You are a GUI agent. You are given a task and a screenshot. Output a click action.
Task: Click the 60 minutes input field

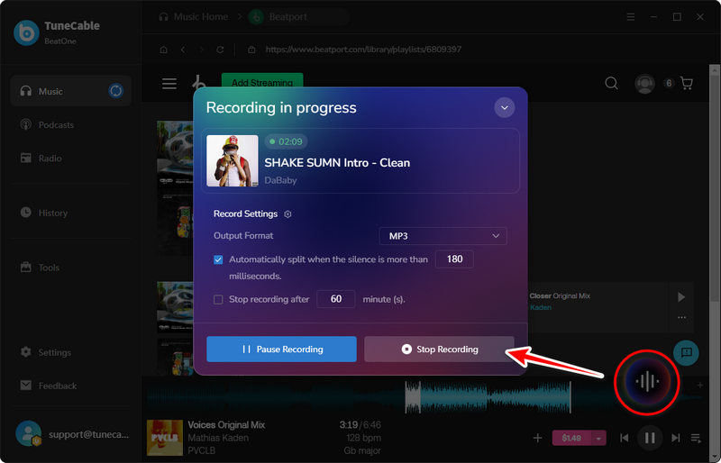coord(335,299)
